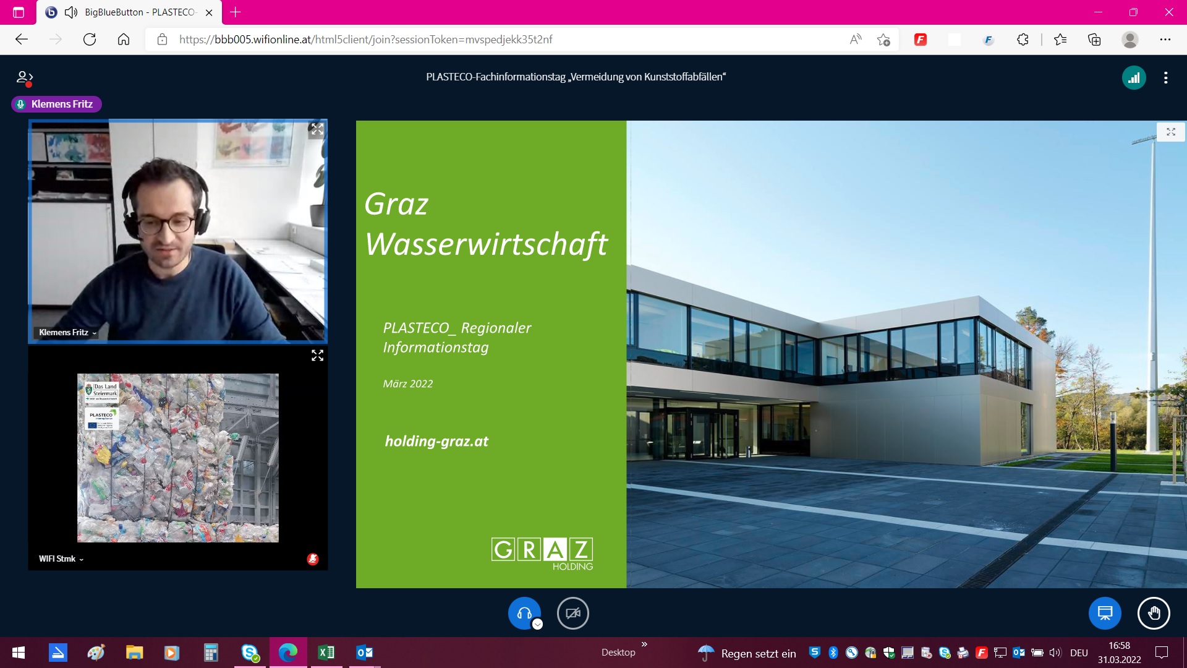Click the listen-only audio button
Screen dimensions: 1187x668
tap(524, 613)
